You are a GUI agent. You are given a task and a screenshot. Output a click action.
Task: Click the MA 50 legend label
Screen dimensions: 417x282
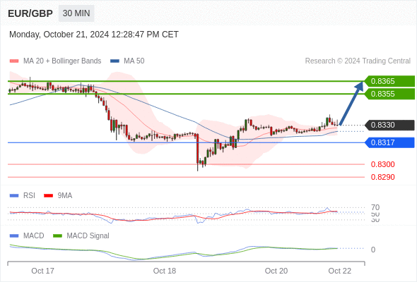coord(134,61)
